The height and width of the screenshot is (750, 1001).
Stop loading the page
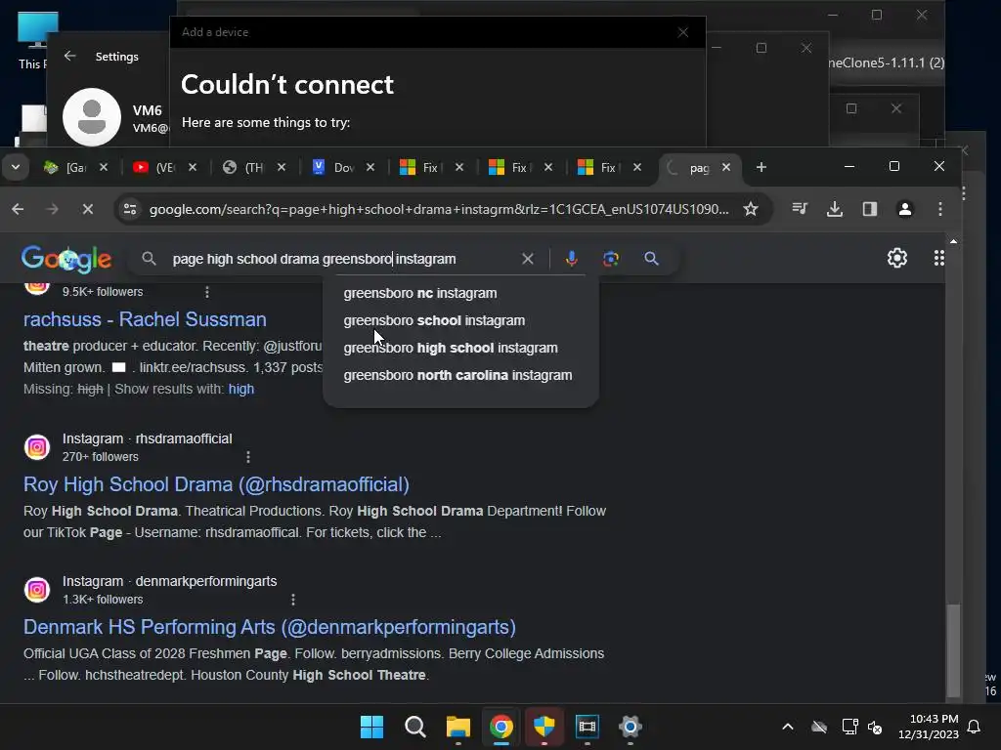87,209
